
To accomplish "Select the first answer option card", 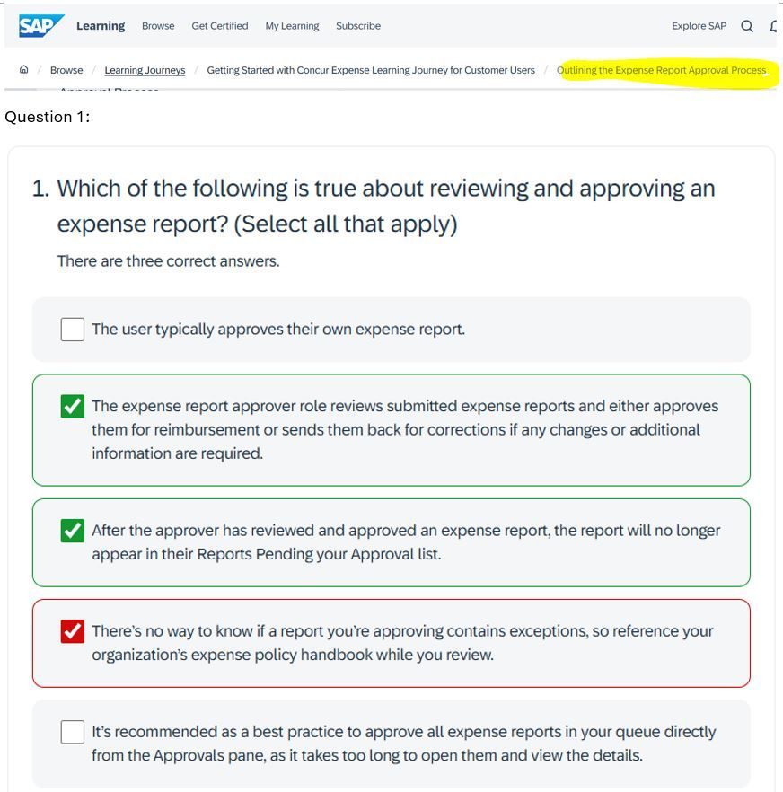I will point(391,330).
